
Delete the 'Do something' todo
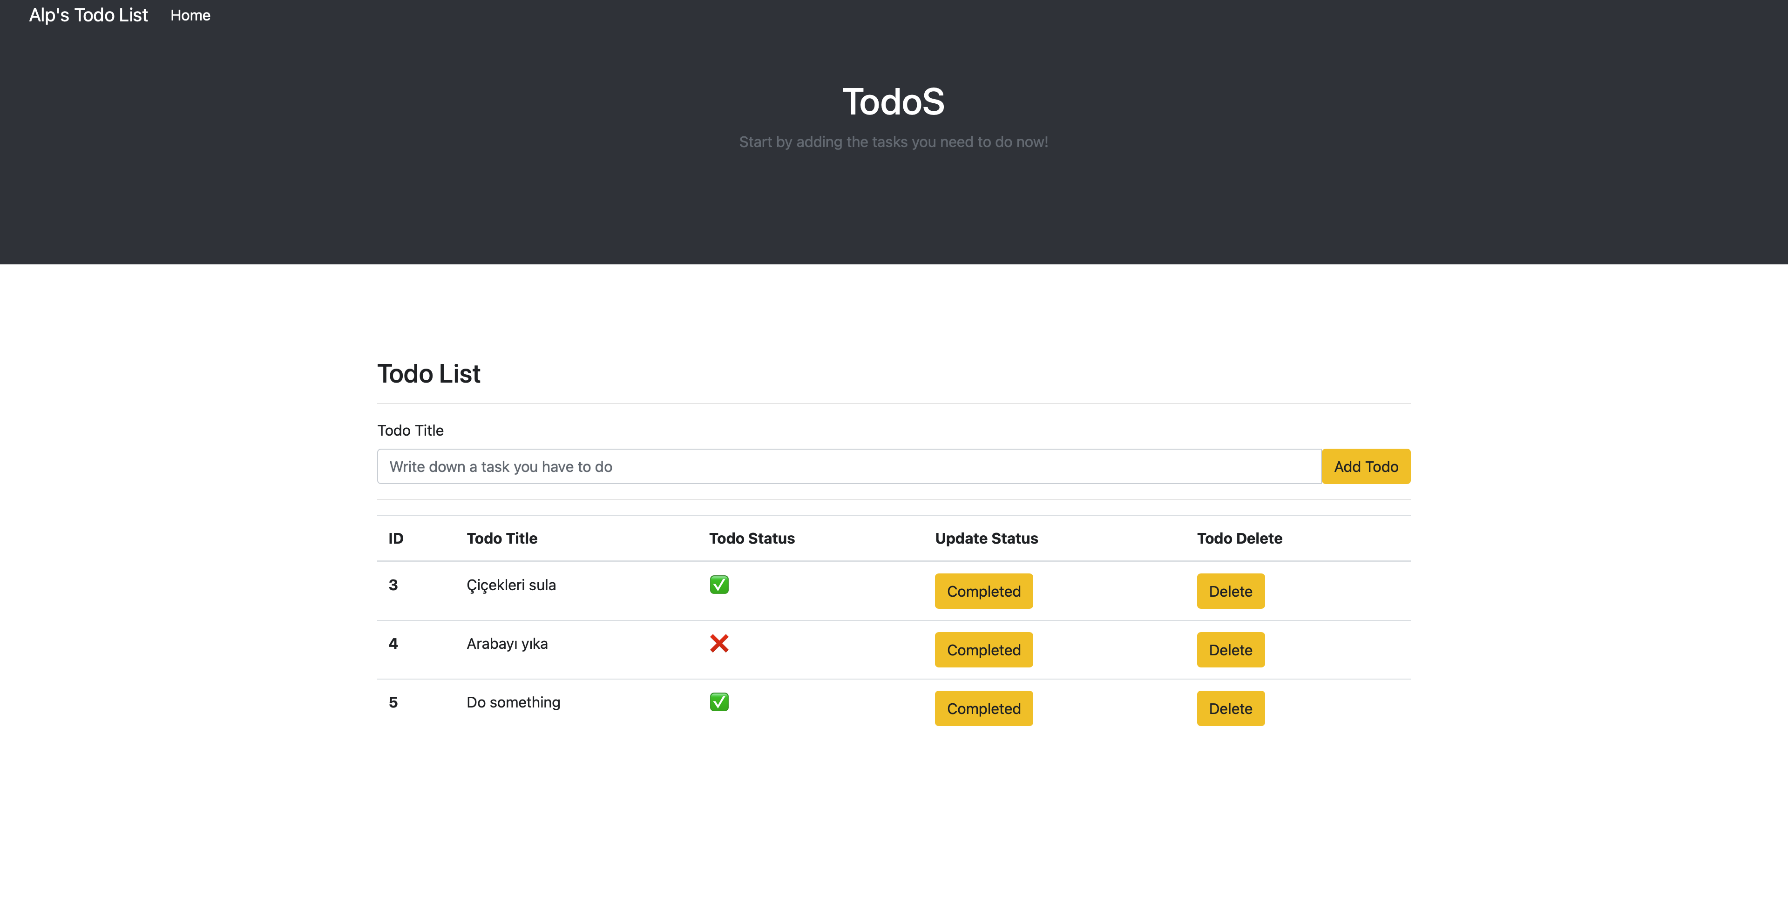pyautogui.click(x=1230, y=708)
